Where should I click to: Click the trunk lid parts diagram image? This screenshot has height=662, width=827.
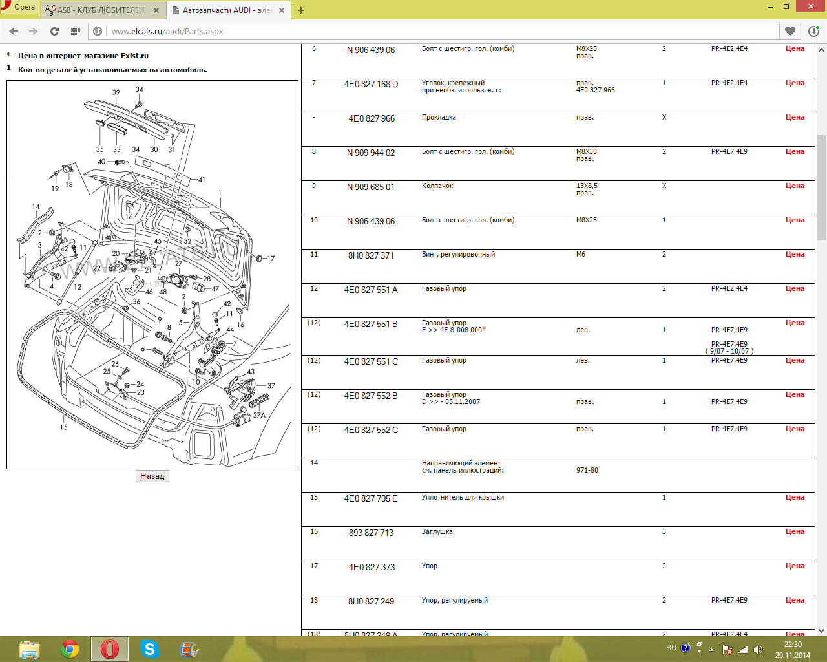click(x=152, y=275)
